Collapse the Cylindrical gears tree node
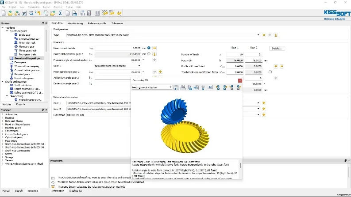 click(7, 31)
